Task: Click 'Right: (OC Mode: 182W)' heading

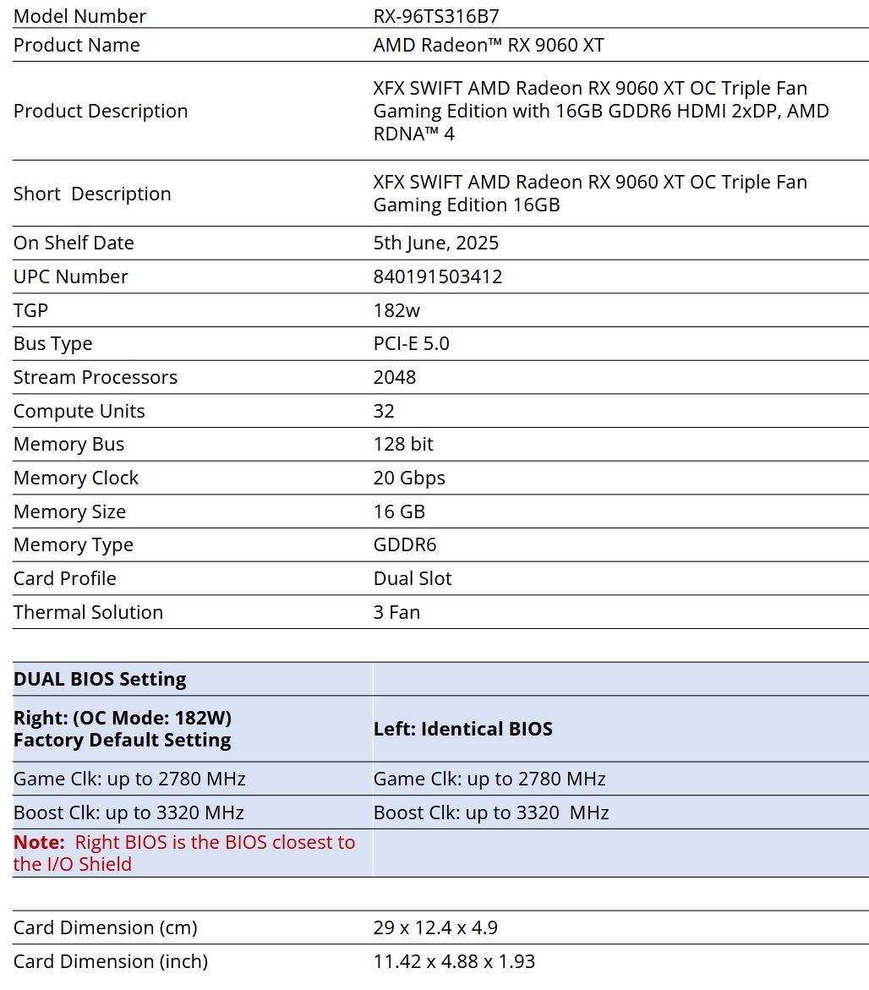Action: [x=123, y=718]
